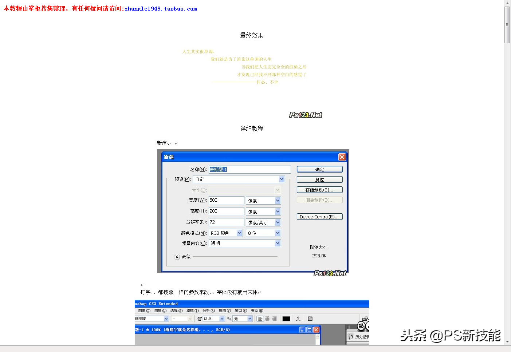Viewport: 511px width, 352px height.
Task: Click the 存储预设(S)... button
Action: pos(319,190)
